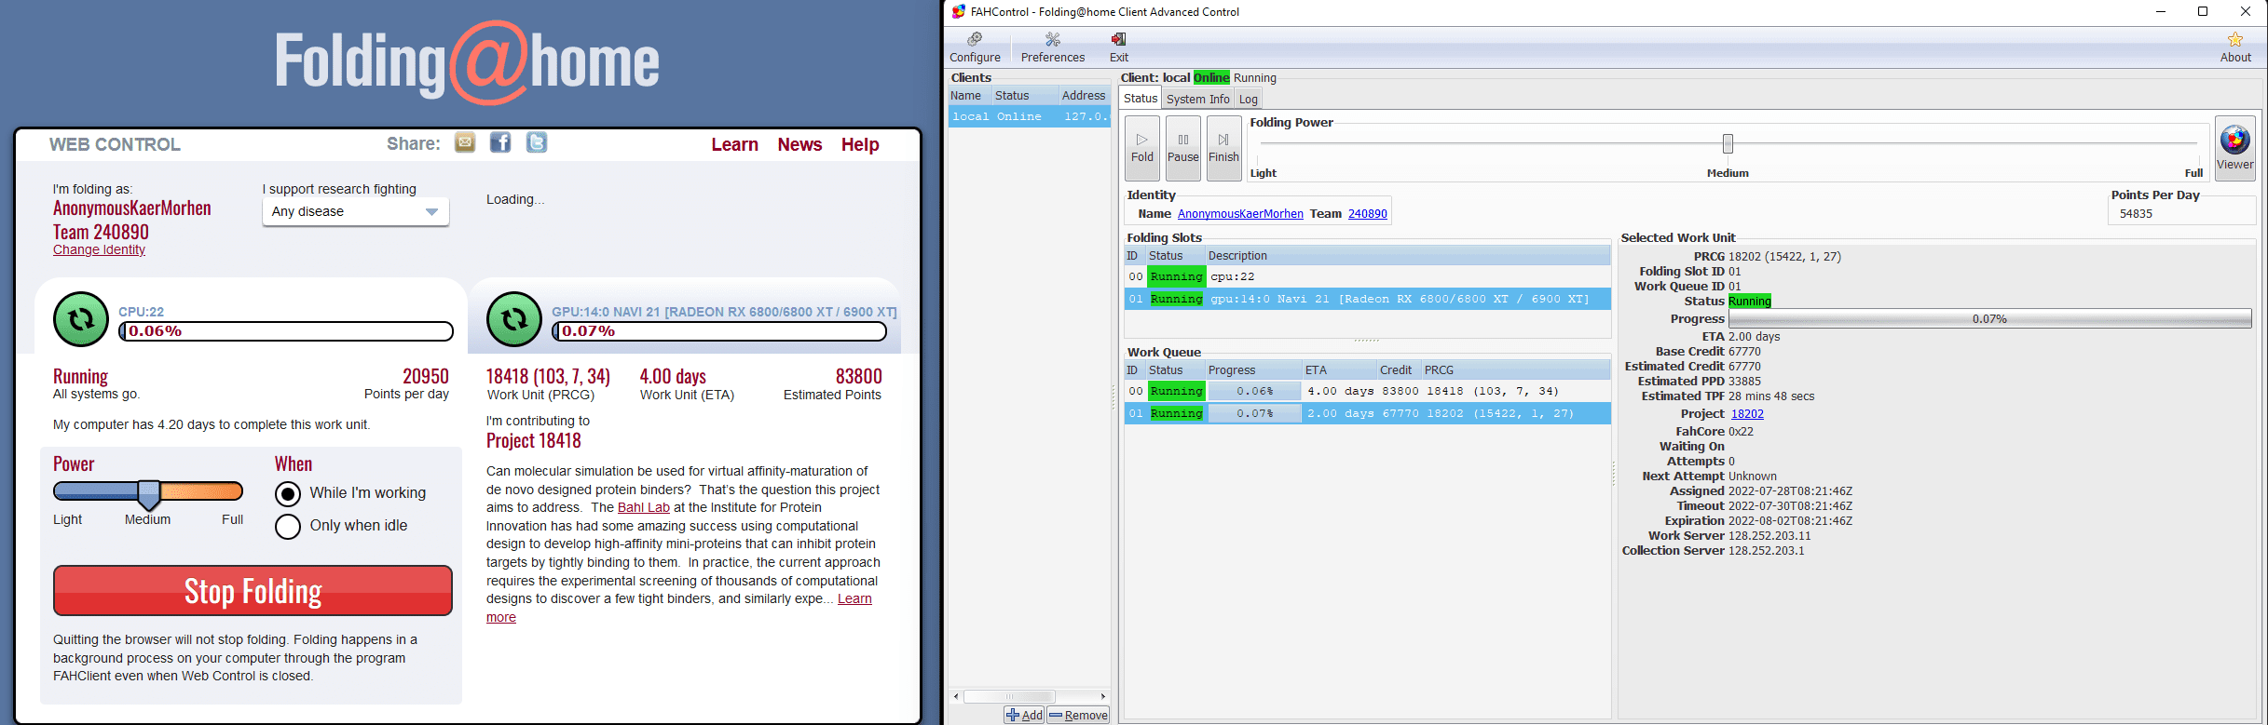Select work queue row 00 at 0.06%
The height and width of the screenshot is (725, 2268).
pos(1368,391)
